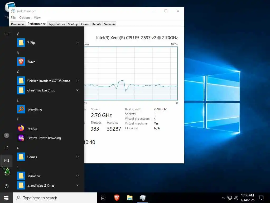Click the Chicken Invaders COTDS Xmas folder icon
The image size is (270, 203).
click(21, 81)
